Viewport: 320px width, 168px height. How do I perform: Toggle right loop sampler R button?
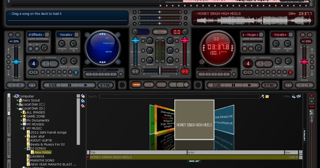tap(245, 49)
